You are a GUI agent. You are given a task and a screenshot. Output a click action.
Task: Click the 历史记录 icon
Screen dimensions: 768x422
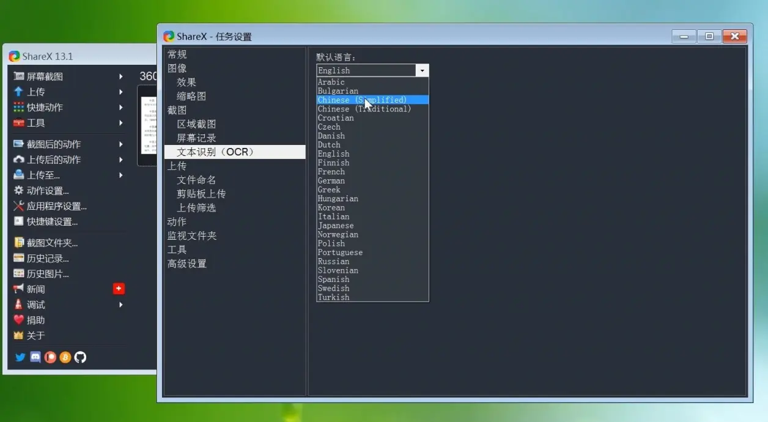pyautogui.click(x=19, y=258)
